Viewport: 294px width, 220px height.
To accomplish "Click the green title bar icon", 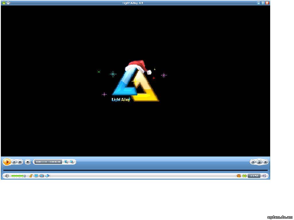I will [x=4, y=3].
